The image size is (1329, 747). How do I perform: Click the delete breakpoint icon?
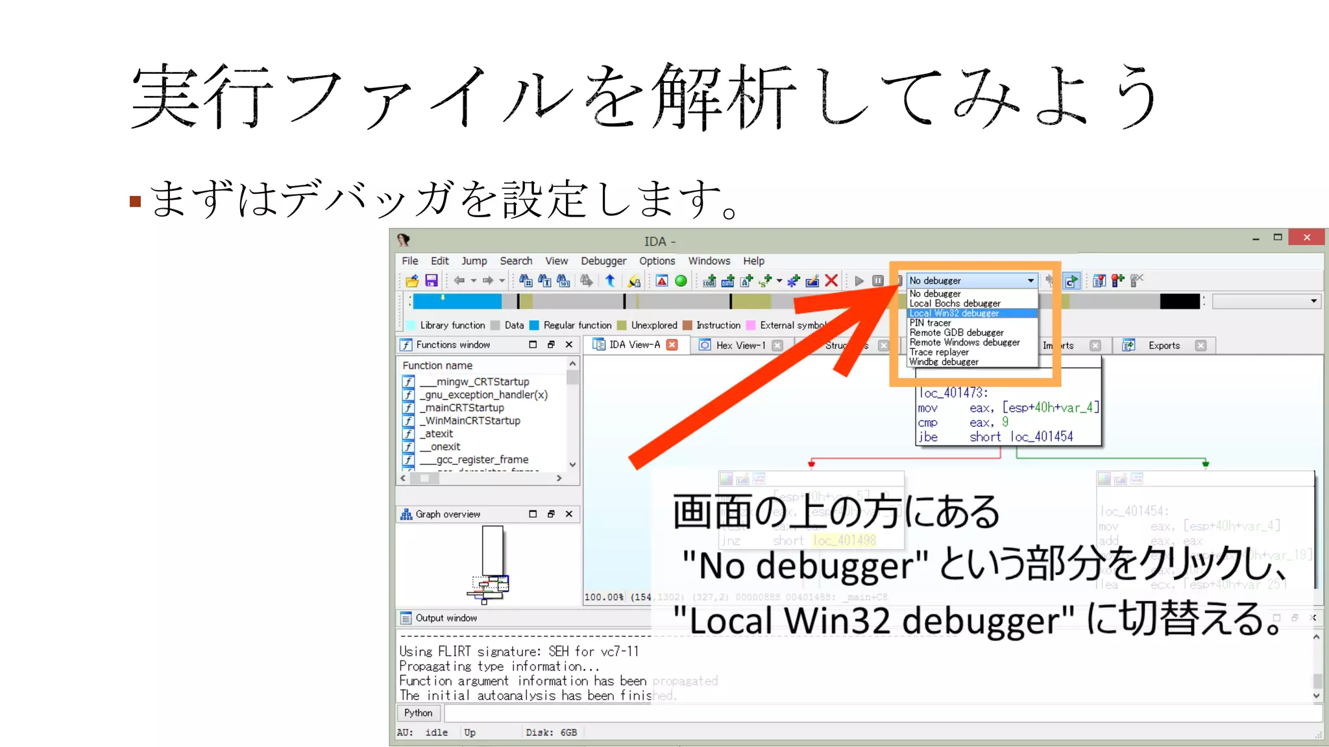pyautogui.click(x=1136, y=281)
